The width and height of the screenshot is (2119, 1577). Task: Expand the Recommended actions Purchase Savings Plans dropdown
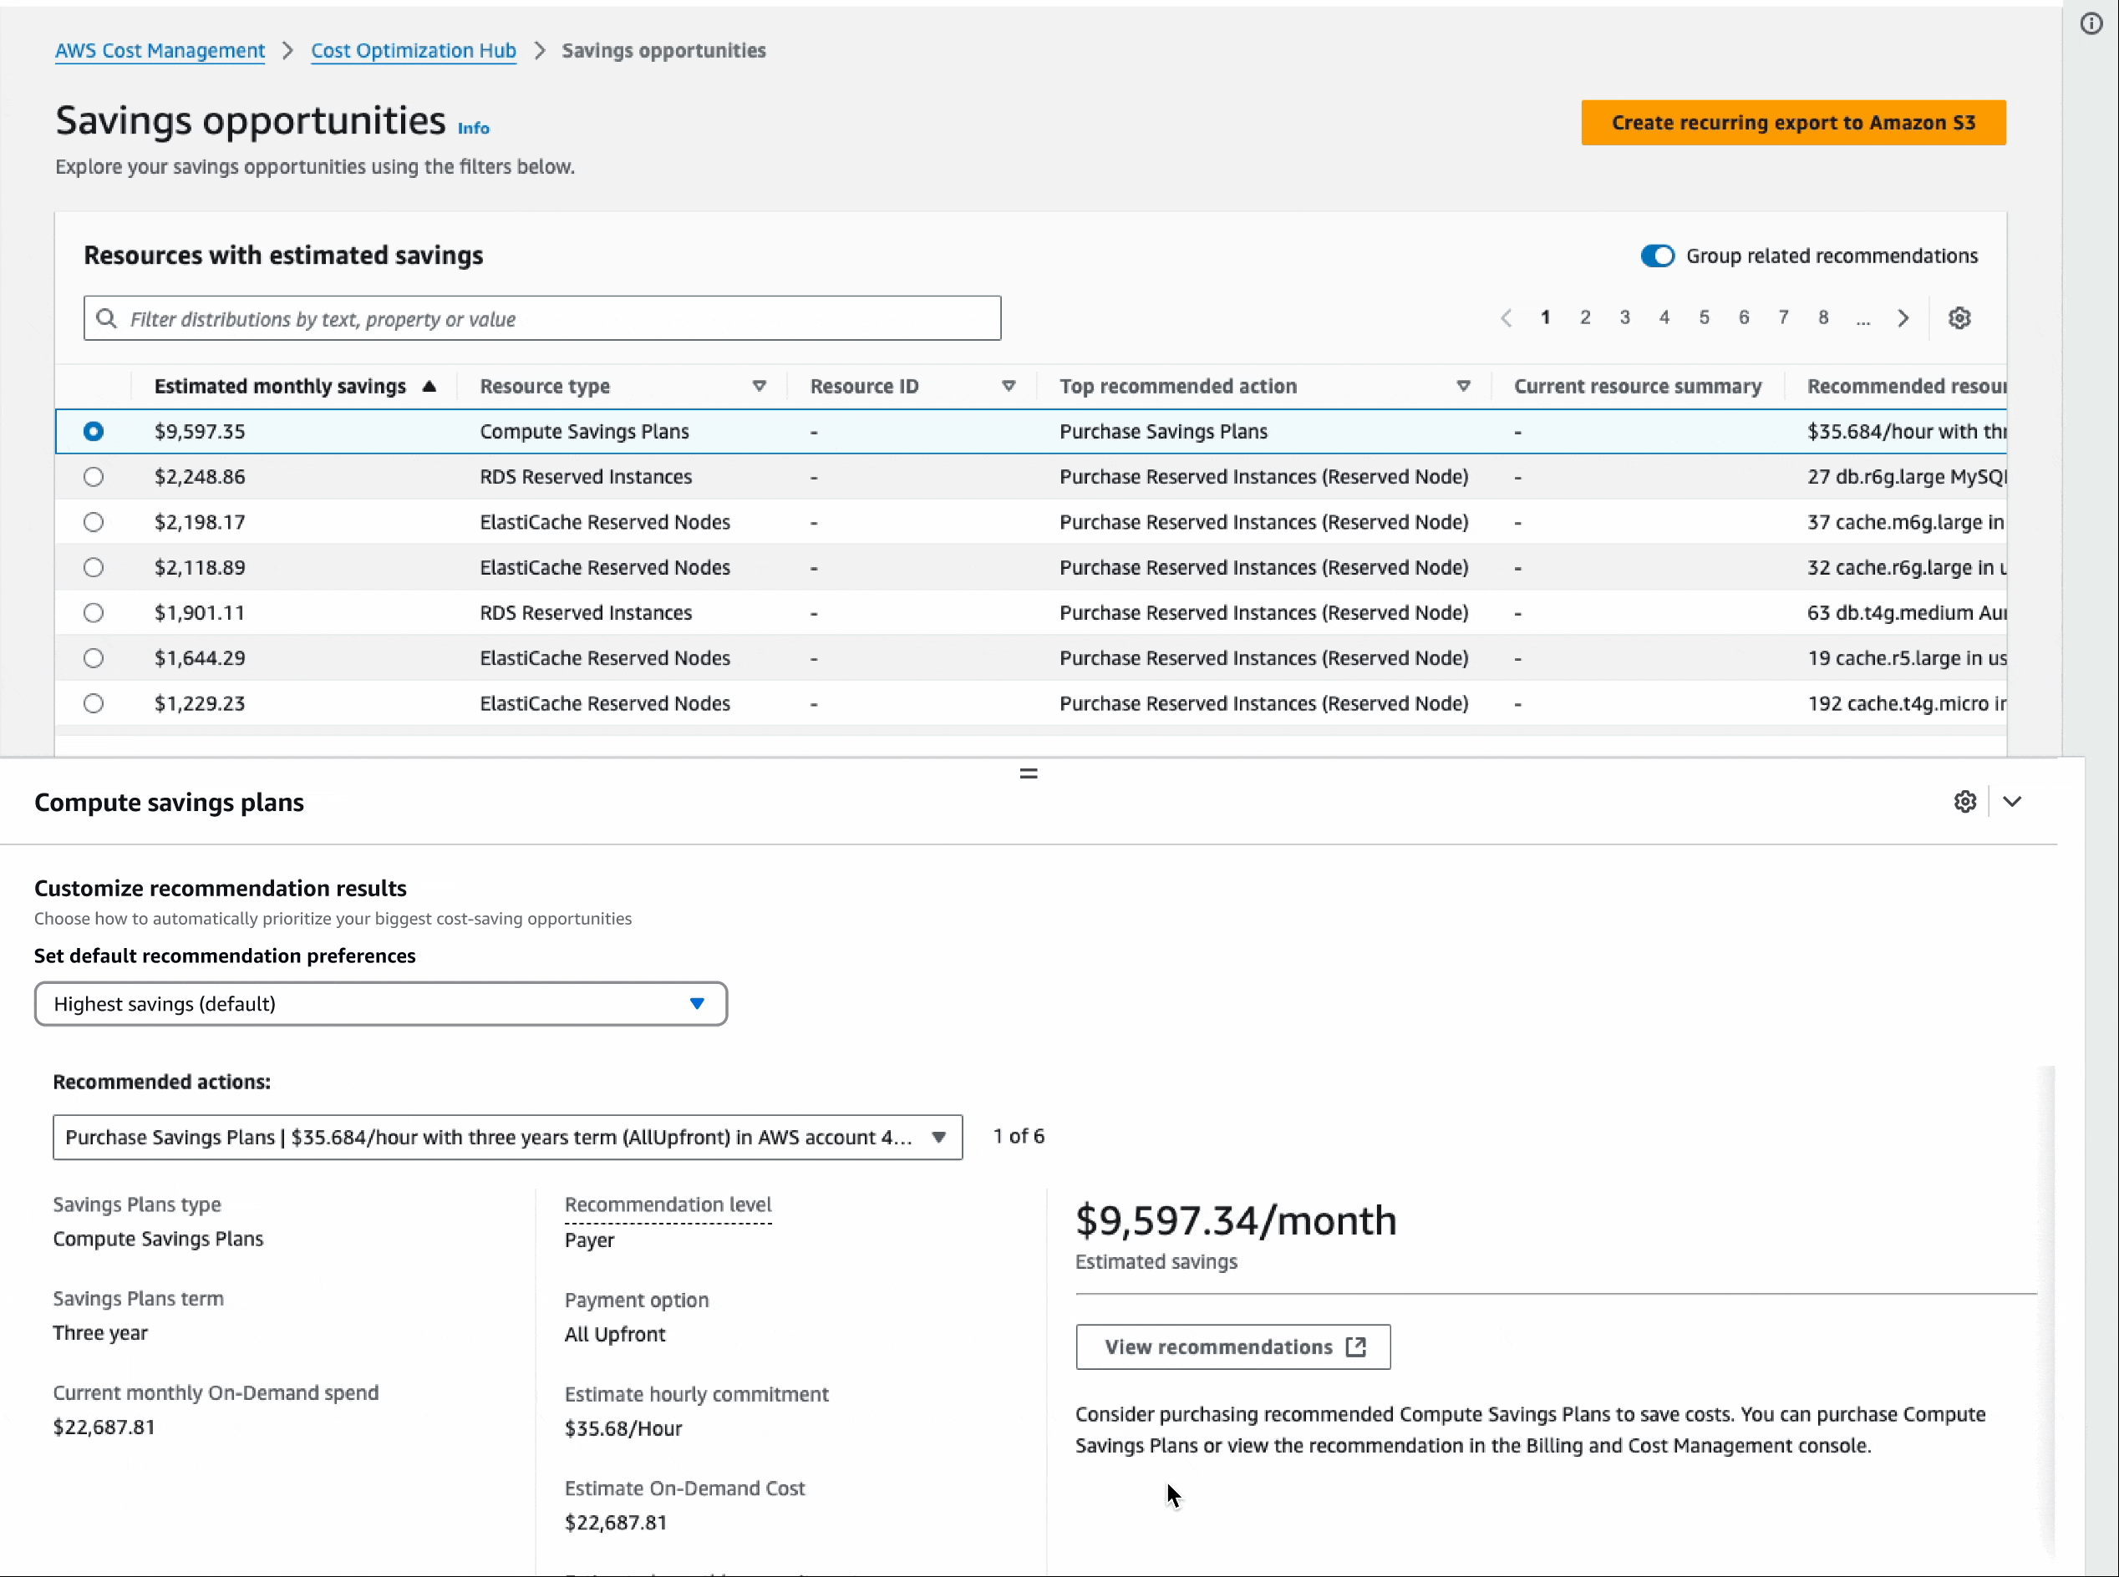tap(507, 1137)
